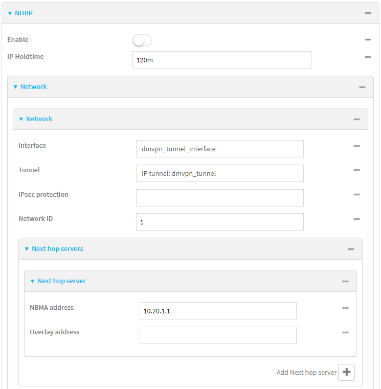Open the Tunnel dropdown selection
The image size is (381, 389).
click(219, 173)
